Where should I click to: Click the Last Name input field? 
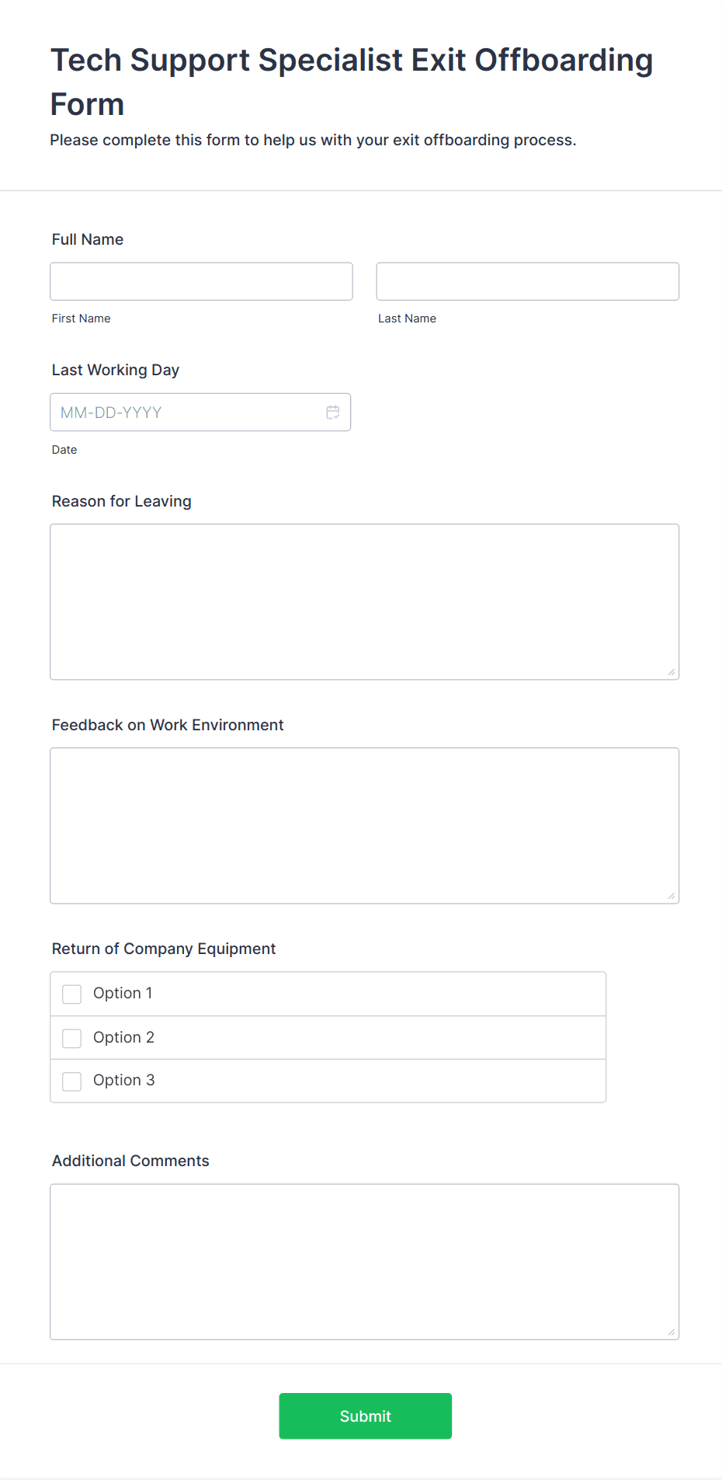(x=528, y=281)
